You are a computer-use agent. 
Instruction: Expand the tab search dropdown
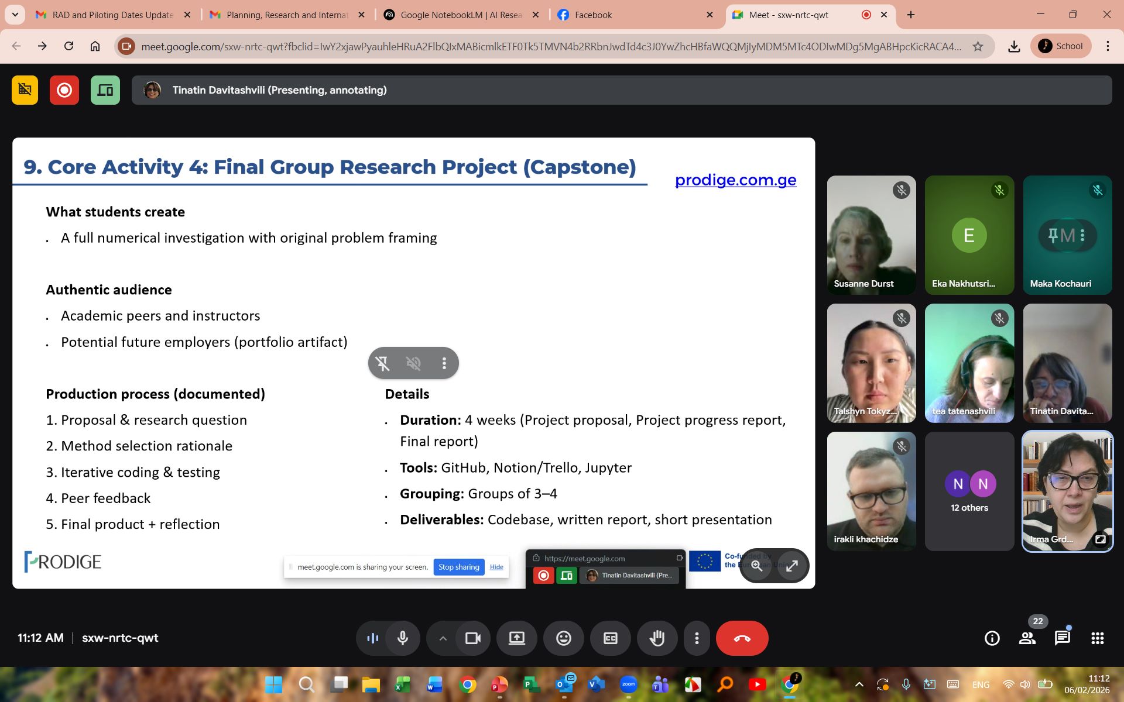tap(15, 15)
